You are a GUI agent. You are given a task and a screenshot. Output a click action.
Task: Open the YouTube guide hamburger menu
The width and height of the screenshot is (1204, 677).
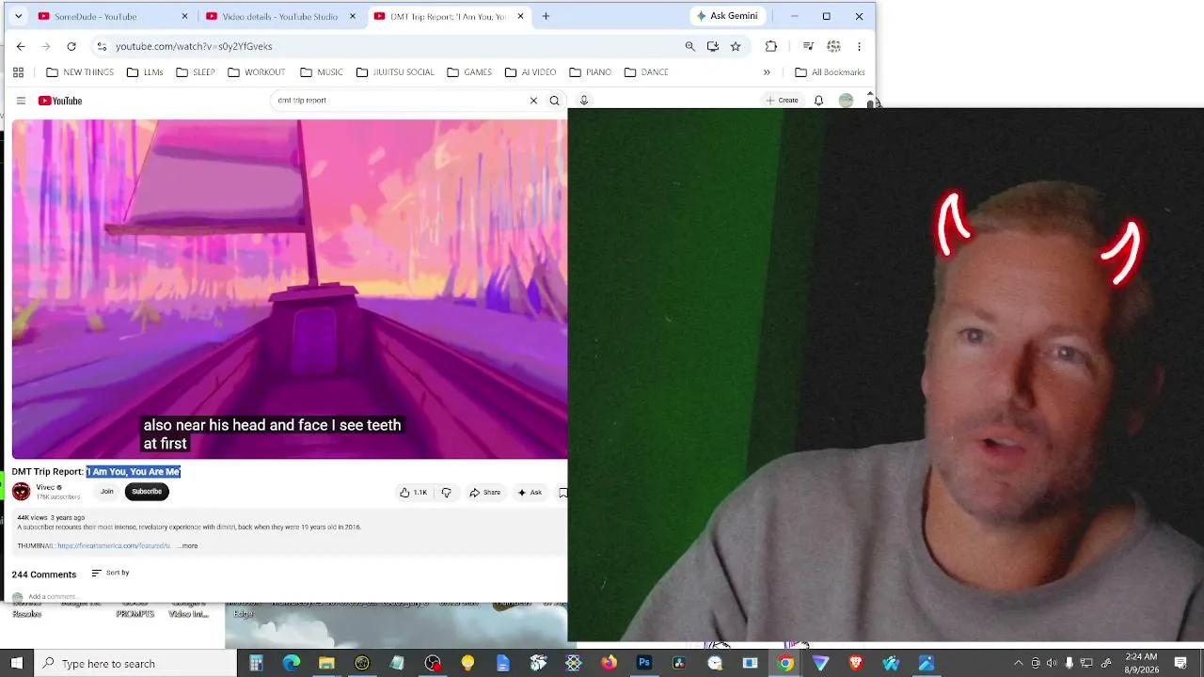coord(21,101)
